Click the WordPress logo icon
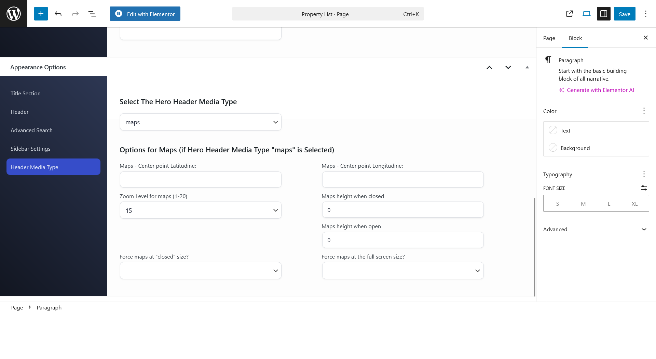Image resolution: width=656 pixels, height=359 pixels. 14,14
